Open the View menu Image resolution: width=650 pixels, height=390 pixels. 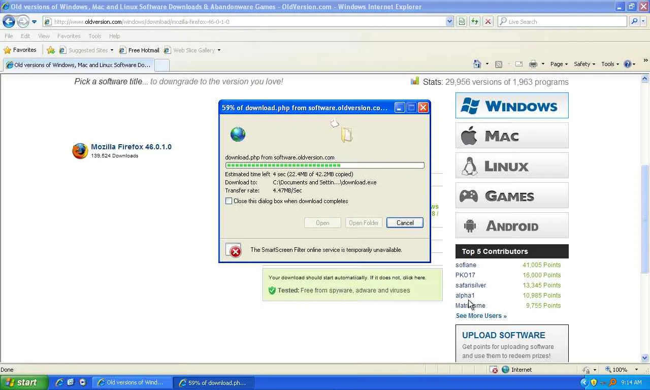coord(44,36)
